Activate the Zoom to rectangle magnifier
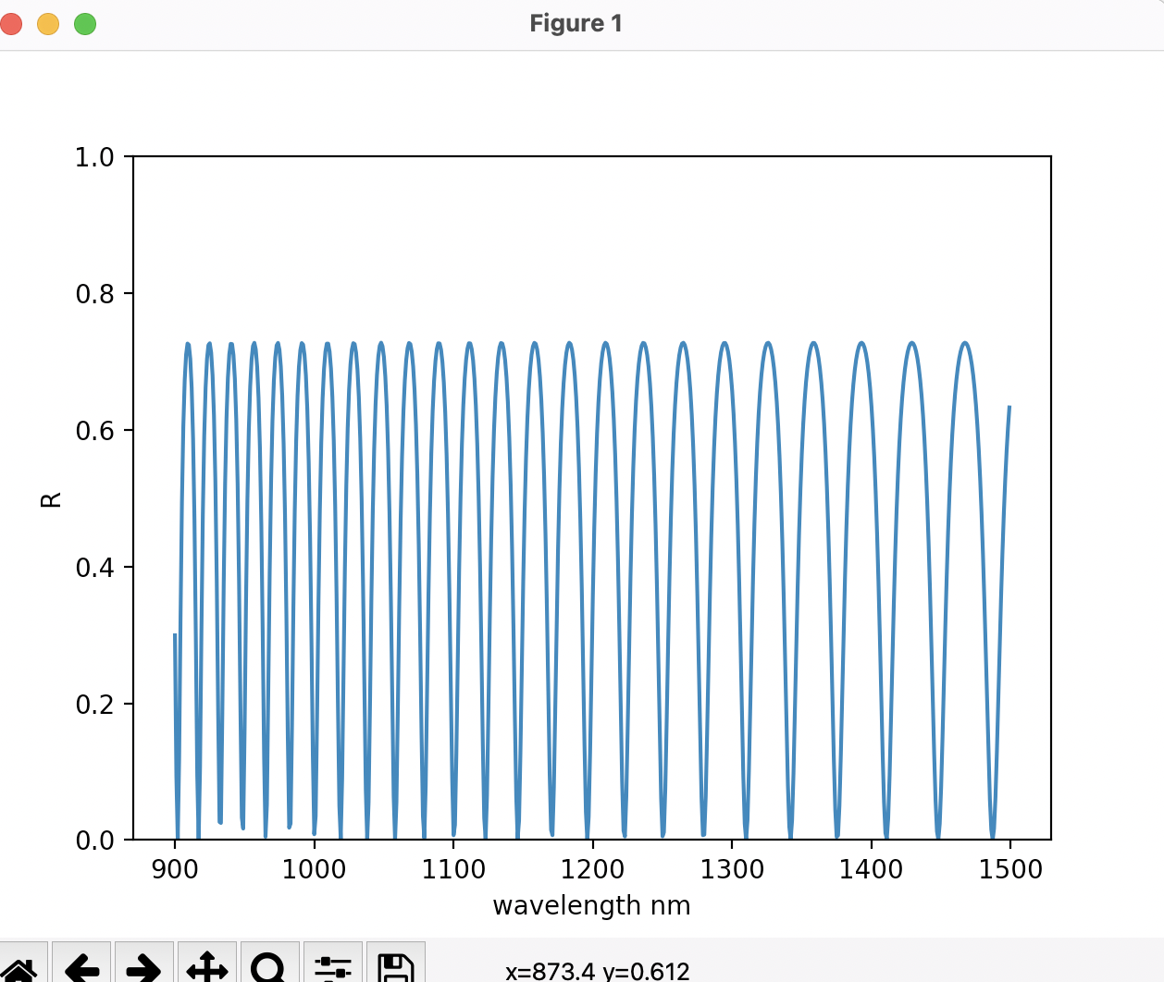Viewport: 1164px width, 982px height. [269, 967]
